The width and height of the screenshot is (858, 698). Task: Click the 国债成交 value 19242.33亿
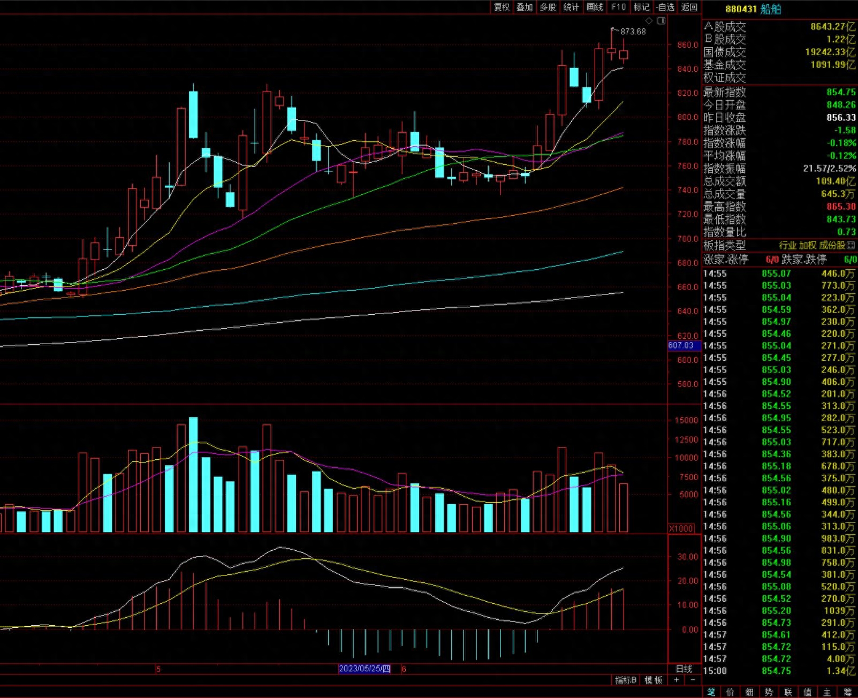coord(831,52)
